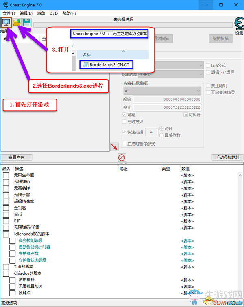The image size is (244, 307).
Task: Open the scan type dropdown above 数值类型
Action: [x=179, y=65]
